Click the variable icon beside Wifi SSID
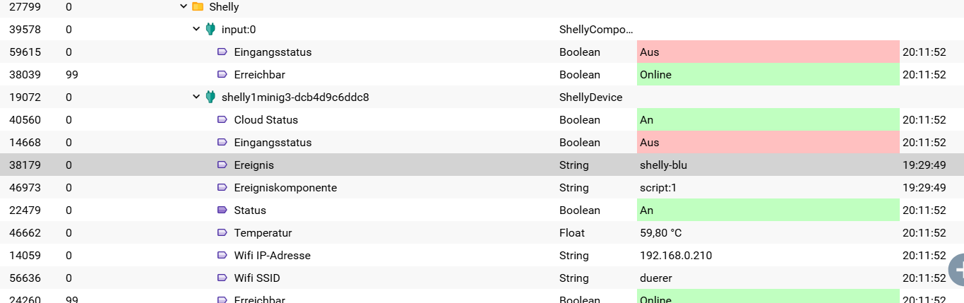 click(222, 278)
